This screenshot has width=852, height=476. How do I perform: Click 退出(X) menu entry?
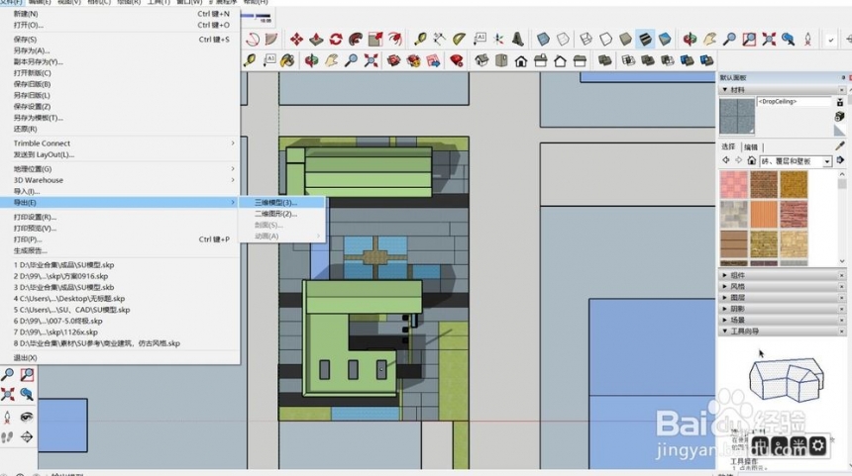121,357
